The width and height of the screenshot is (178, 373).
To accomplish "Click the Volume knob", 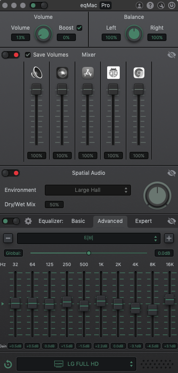I will coord(43,34).
